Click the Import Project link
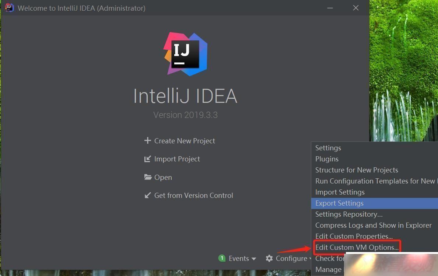Screen dimensions: 438x276 [x=177, y=159]
